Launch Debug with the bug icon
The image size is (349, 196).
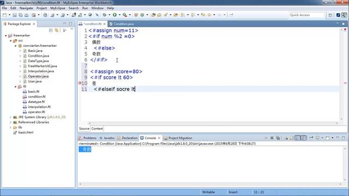104,15
